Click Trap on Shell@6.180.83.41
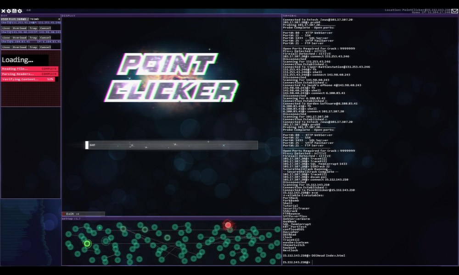 click(33, 47)
